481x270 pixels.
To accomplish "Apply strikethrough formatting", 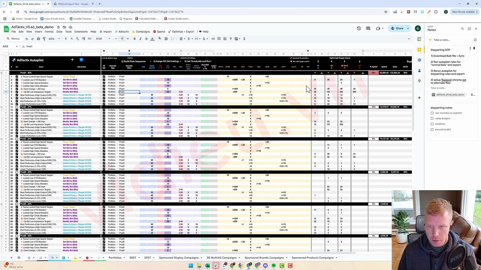I will (147, 39).
